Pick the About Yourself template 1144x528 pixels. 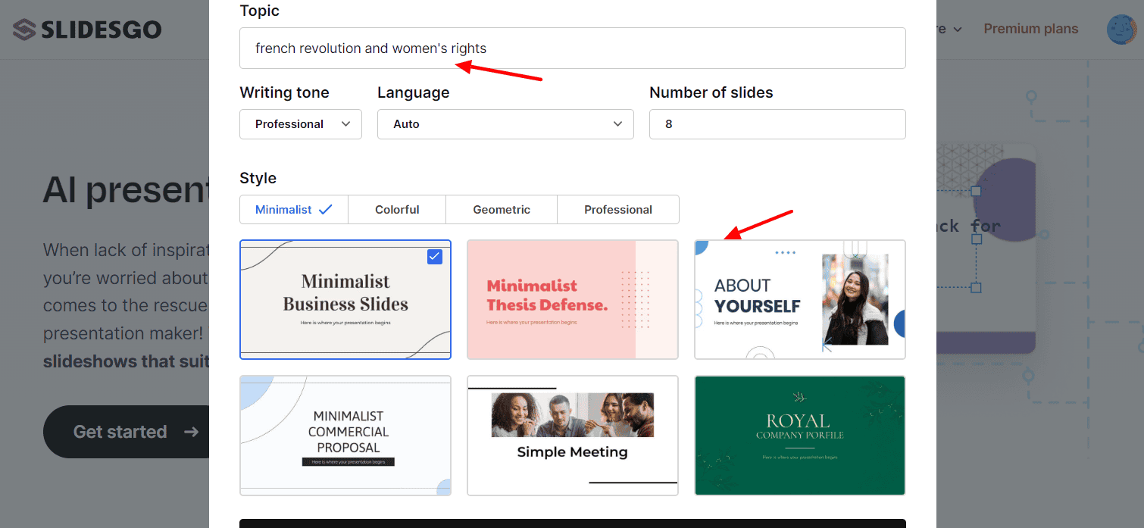pyautogui.click(x=799, y=299)
